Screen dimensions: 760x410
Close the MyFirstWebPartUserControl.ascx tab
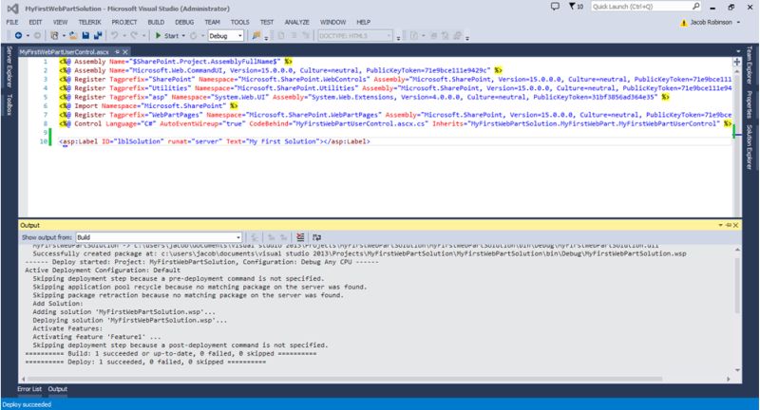(125, 51)
